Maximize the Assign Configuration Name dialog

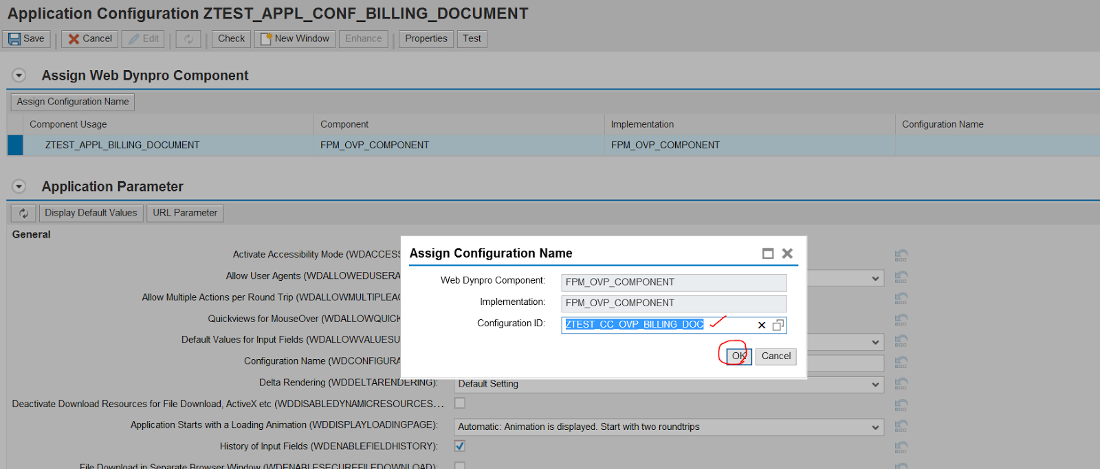click(x=768, y=254)
